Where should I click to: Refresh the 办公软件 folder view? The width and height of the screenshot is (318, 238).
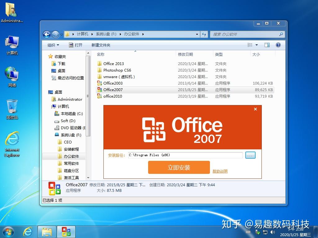(204, 34)
